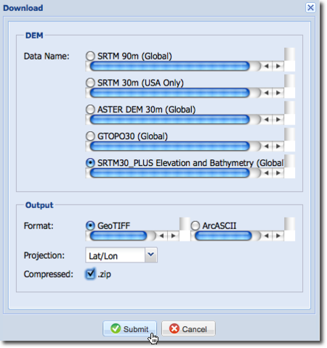Open the Projection Lat/Lon dropdown

tap(151, 254)
